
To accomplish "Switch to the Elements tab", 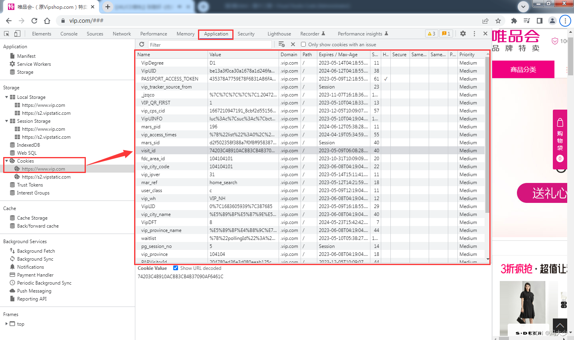I will point(42,34).
